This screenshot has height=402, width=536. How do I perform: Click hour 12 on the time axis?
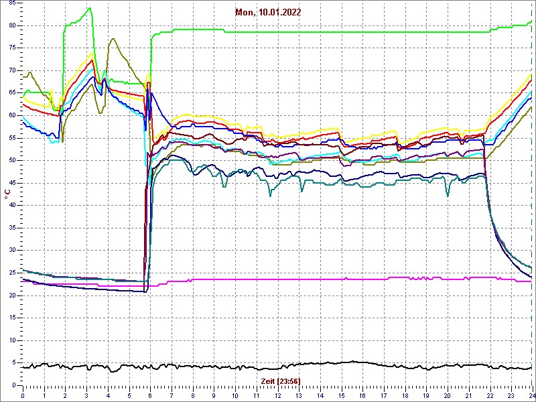[x=277, y=395]
